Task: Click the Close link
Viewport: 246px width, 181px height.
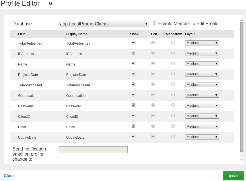Action: (x=9, y=176)
